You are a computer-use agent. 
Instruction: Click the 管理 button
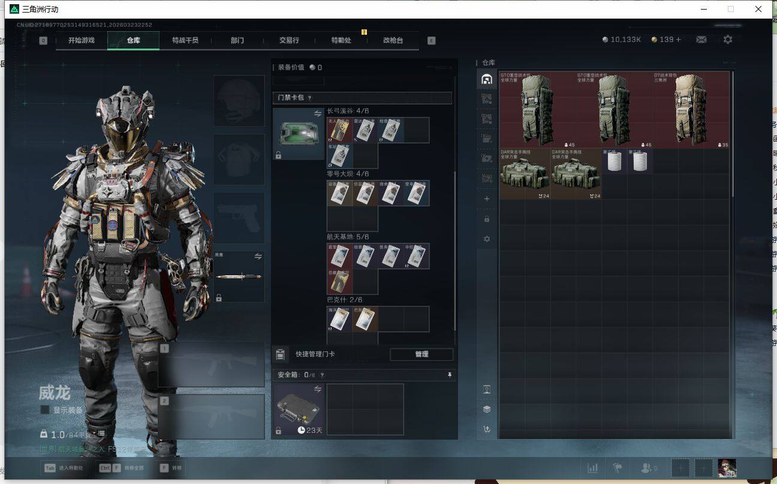pyautogui.click(x=421, y=354)
